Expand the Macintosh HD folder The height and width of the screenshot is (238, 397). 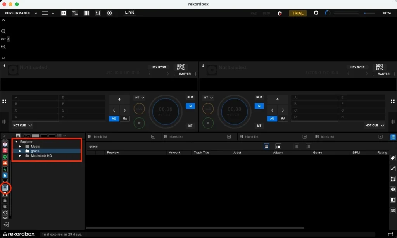coord(20,156)
